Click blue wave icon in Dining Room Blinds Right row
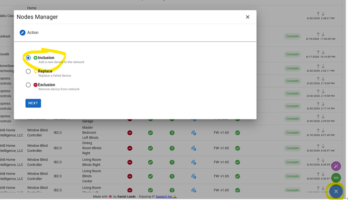This screenshot has height=200, width=348. [x=194, y=148]
